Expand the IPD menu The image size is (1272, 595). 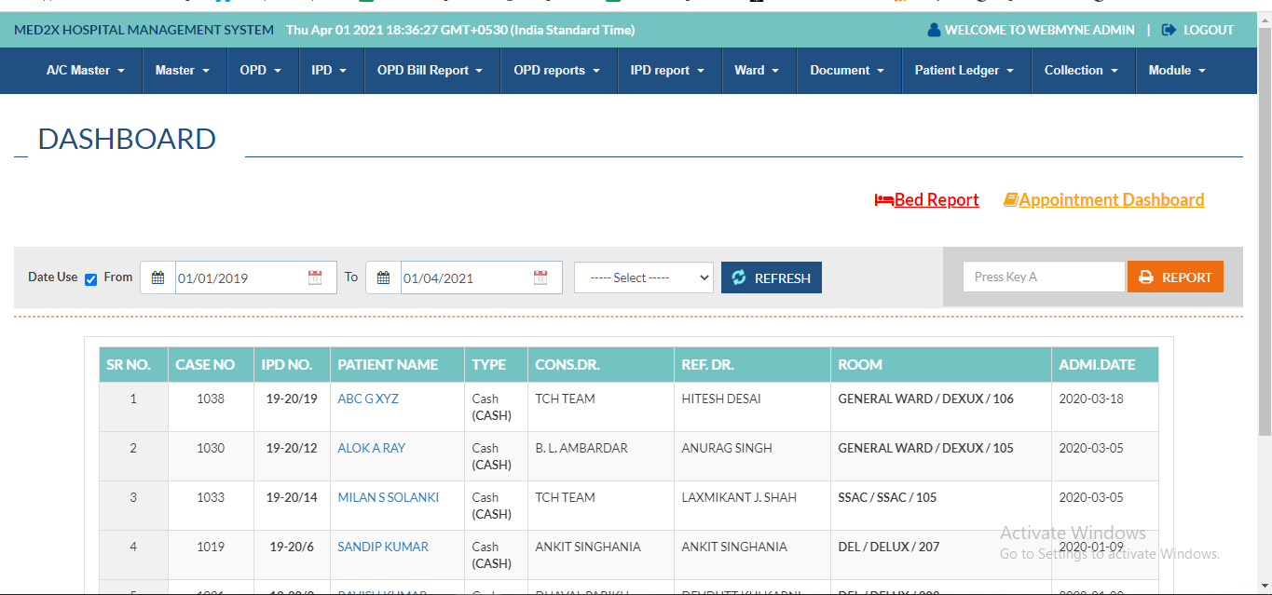pos(329,70)
